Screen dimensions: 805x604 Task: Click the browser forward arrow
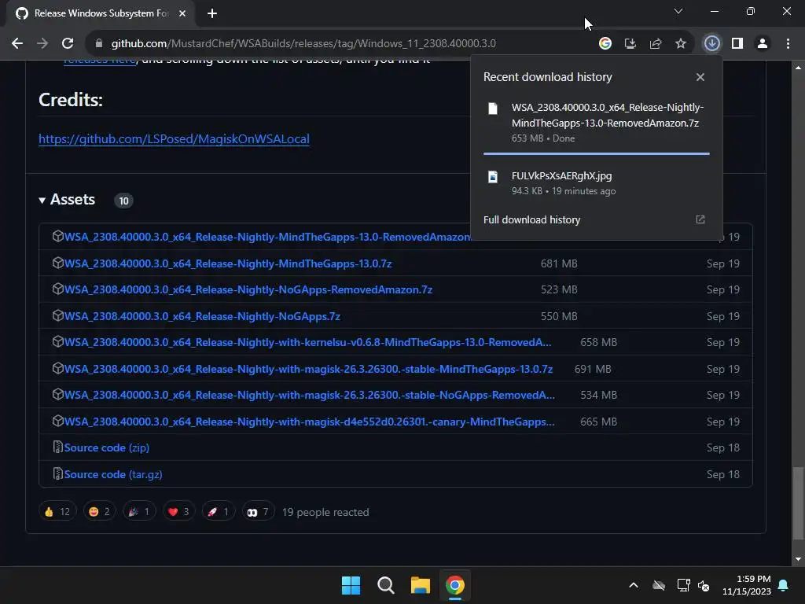coord(42,44)
